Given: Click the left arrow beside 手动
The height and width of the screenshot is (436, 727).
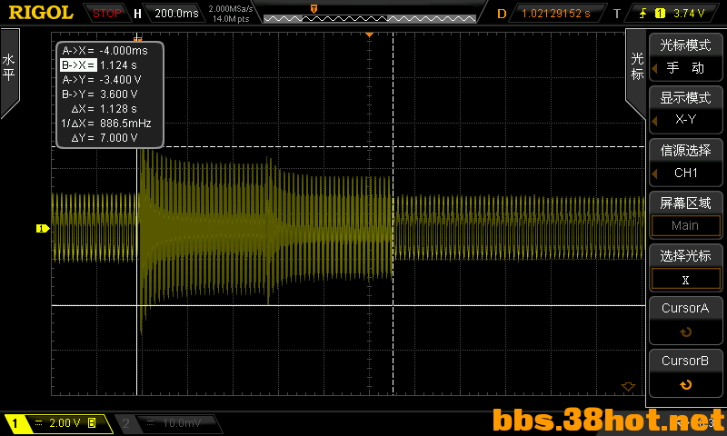Looking at the screenshot, I should [x=654, y=68].
